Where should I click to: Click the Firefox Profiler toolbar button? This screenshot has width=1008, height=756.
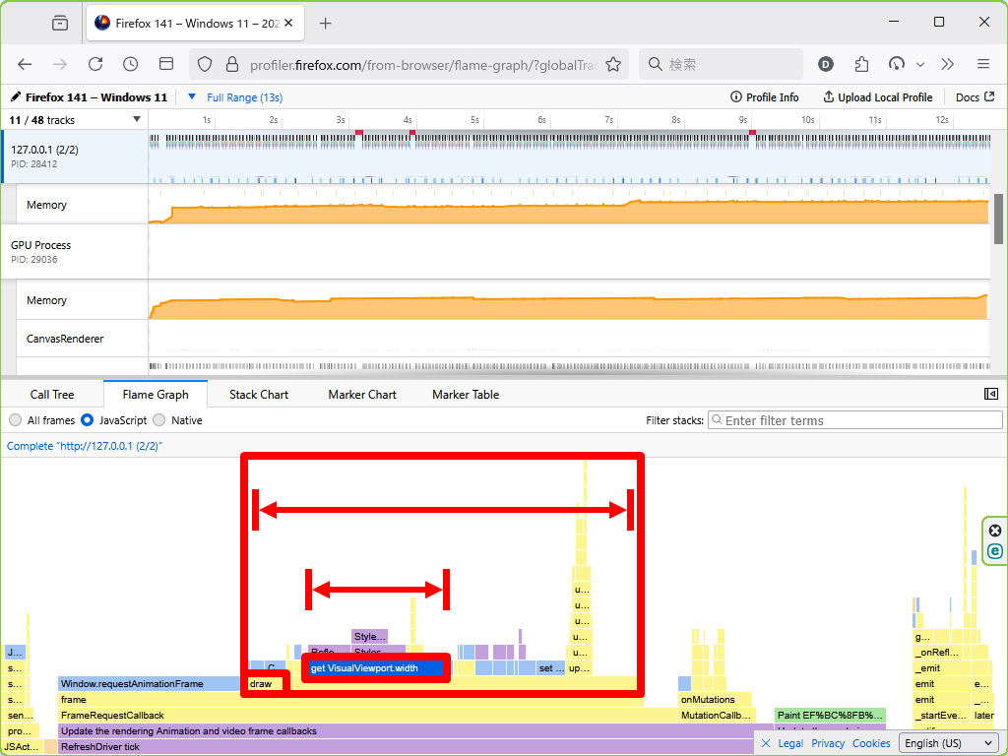point(896,64)
